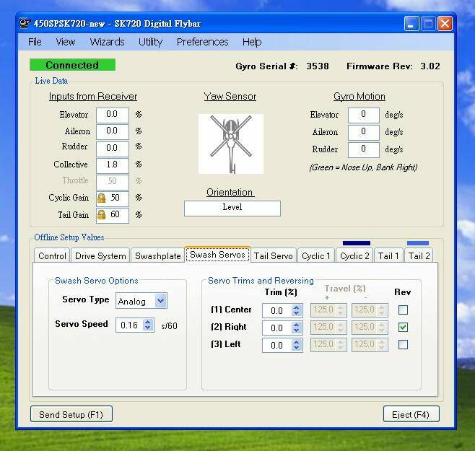The height and width of the screenshot is (451, 475).
Task: Adjust the (1) Center trim stepper
Action: [296, 310]
